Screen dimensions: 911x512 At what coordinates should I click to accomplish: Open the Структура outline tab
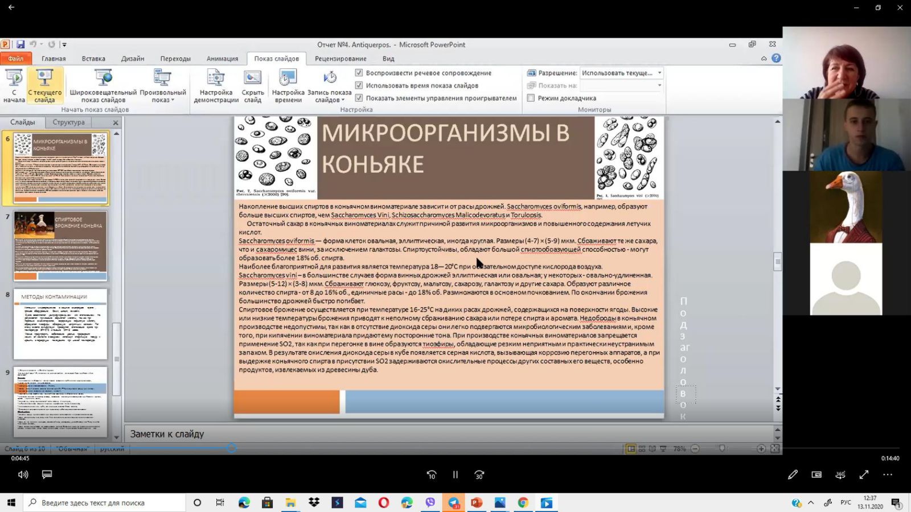click(68, 122)
